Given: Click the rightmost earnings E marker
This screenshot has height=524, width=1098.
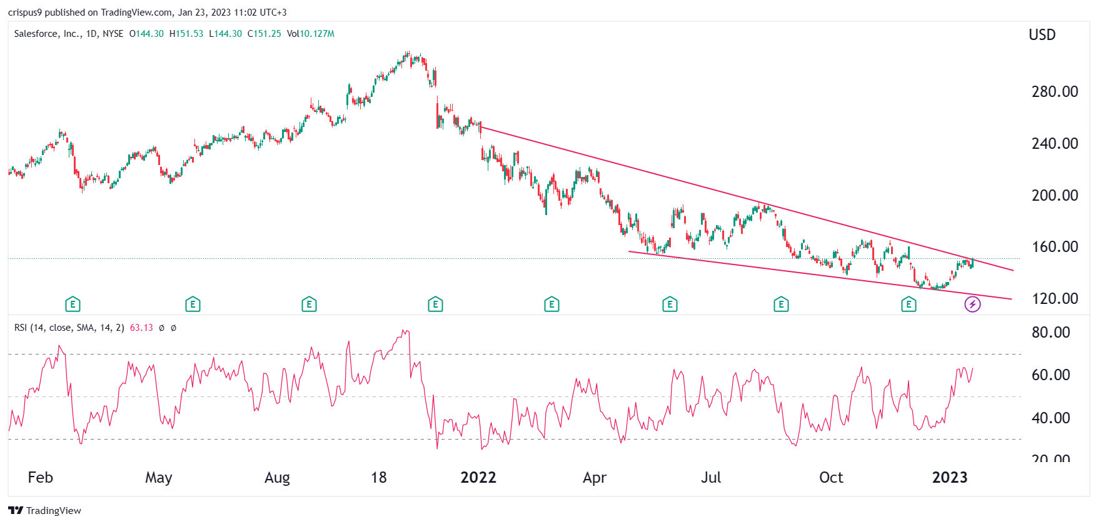Looking at the screenshot, I should (x=909, y=305).
